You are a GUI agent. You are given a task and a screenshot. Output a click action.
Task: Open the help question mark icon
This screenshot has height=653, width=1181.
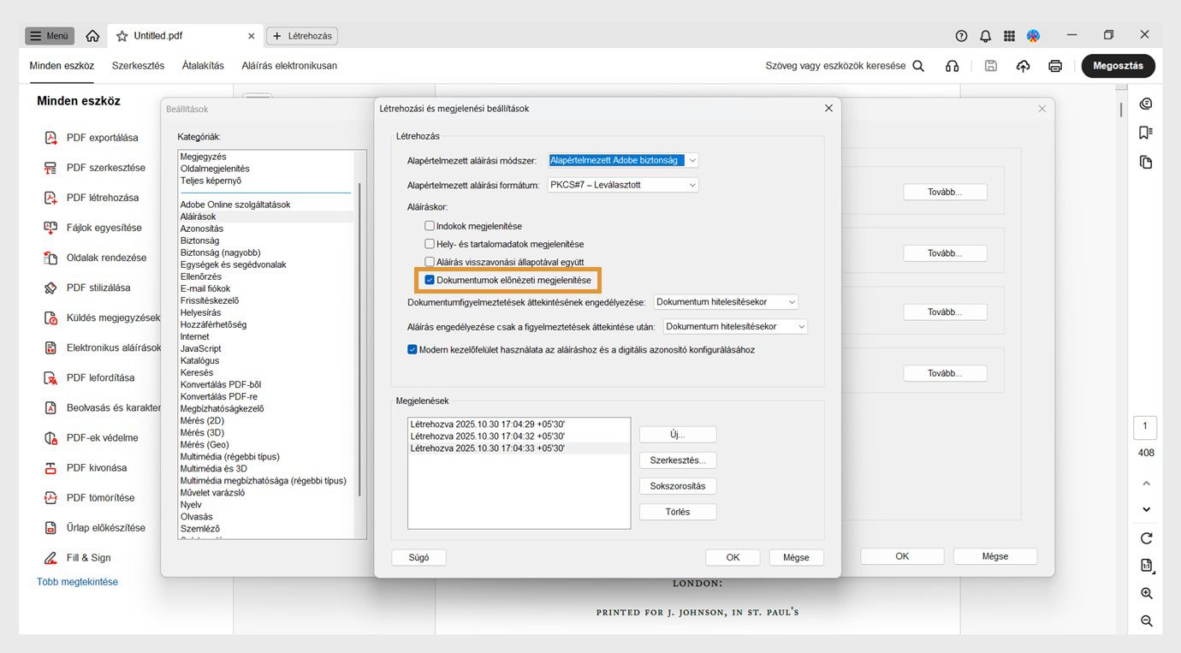click(961, 36)
